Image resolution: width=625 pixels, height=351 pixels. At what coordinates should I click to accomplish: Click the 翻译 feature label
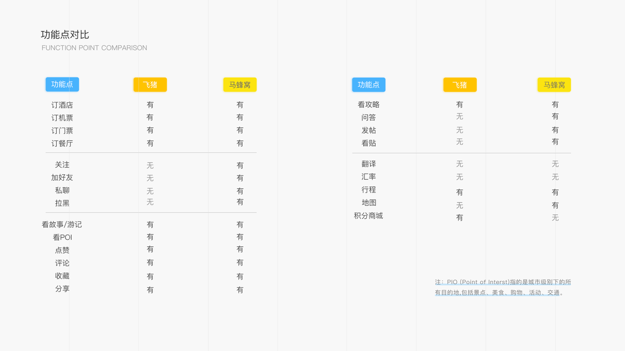coord(368,164)
